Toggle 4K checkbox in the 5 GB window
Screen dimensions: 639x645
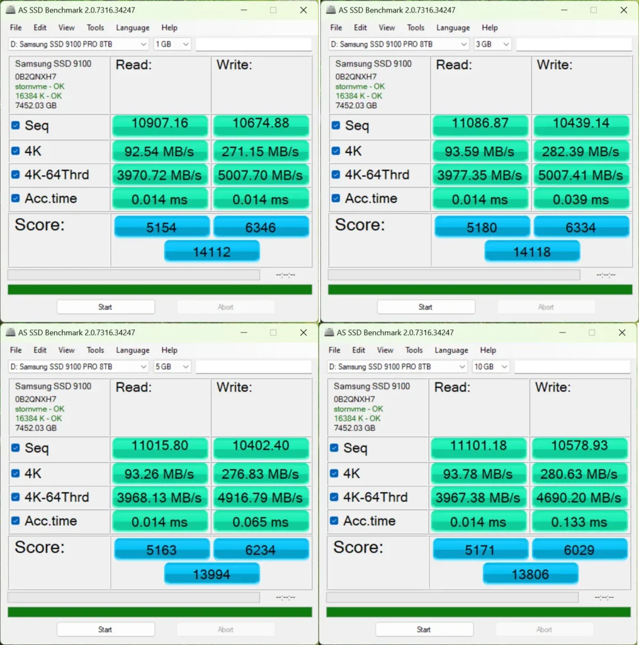[x=16, y=474]
